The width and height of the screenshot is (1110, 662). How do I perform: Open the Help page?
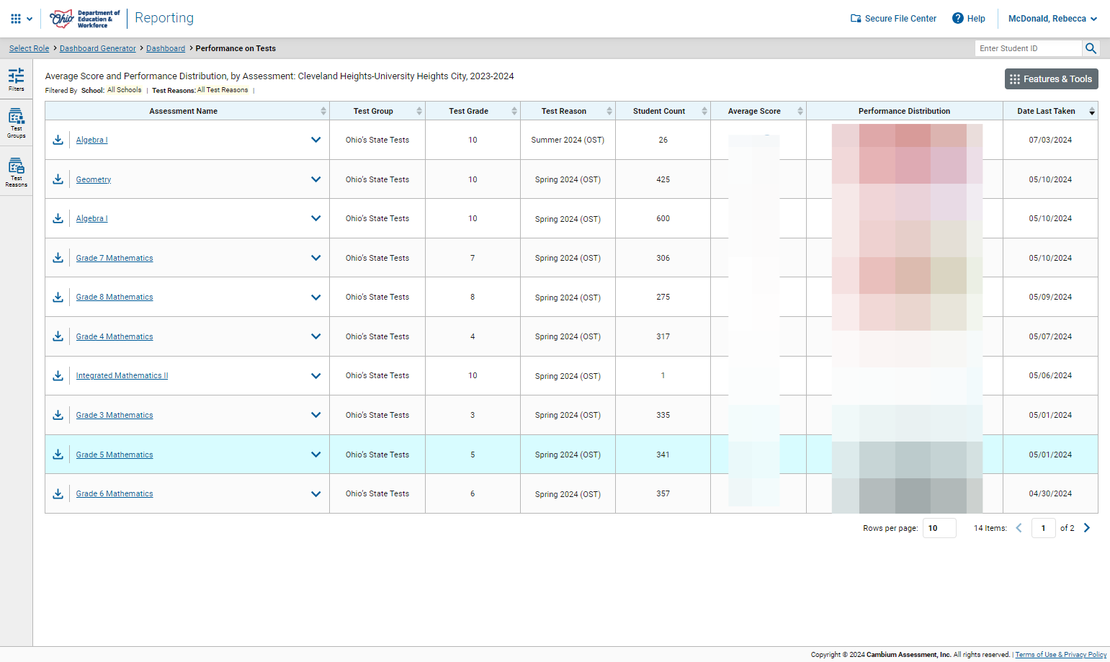(969, 19)
